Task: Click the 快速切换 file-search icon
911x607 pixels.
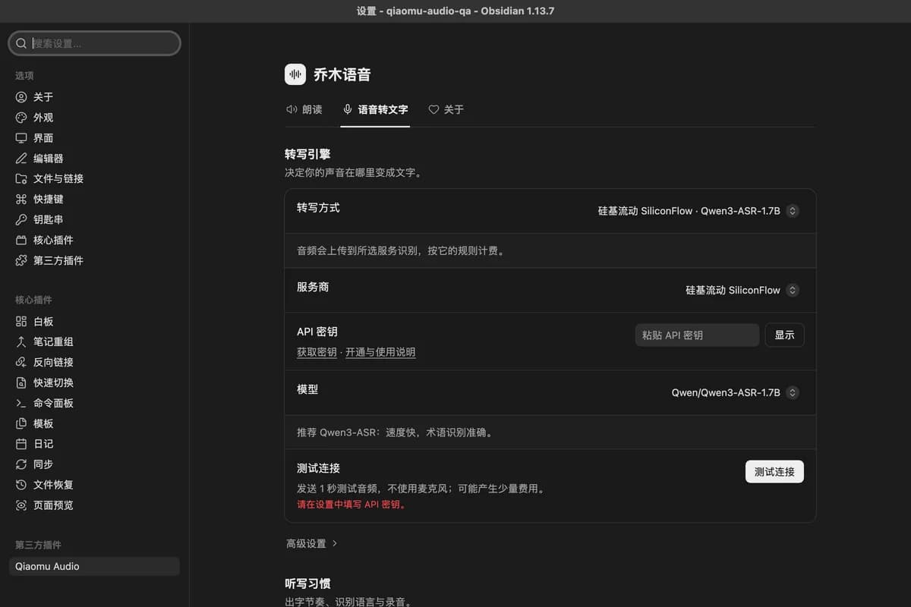Action: (21, 383)
